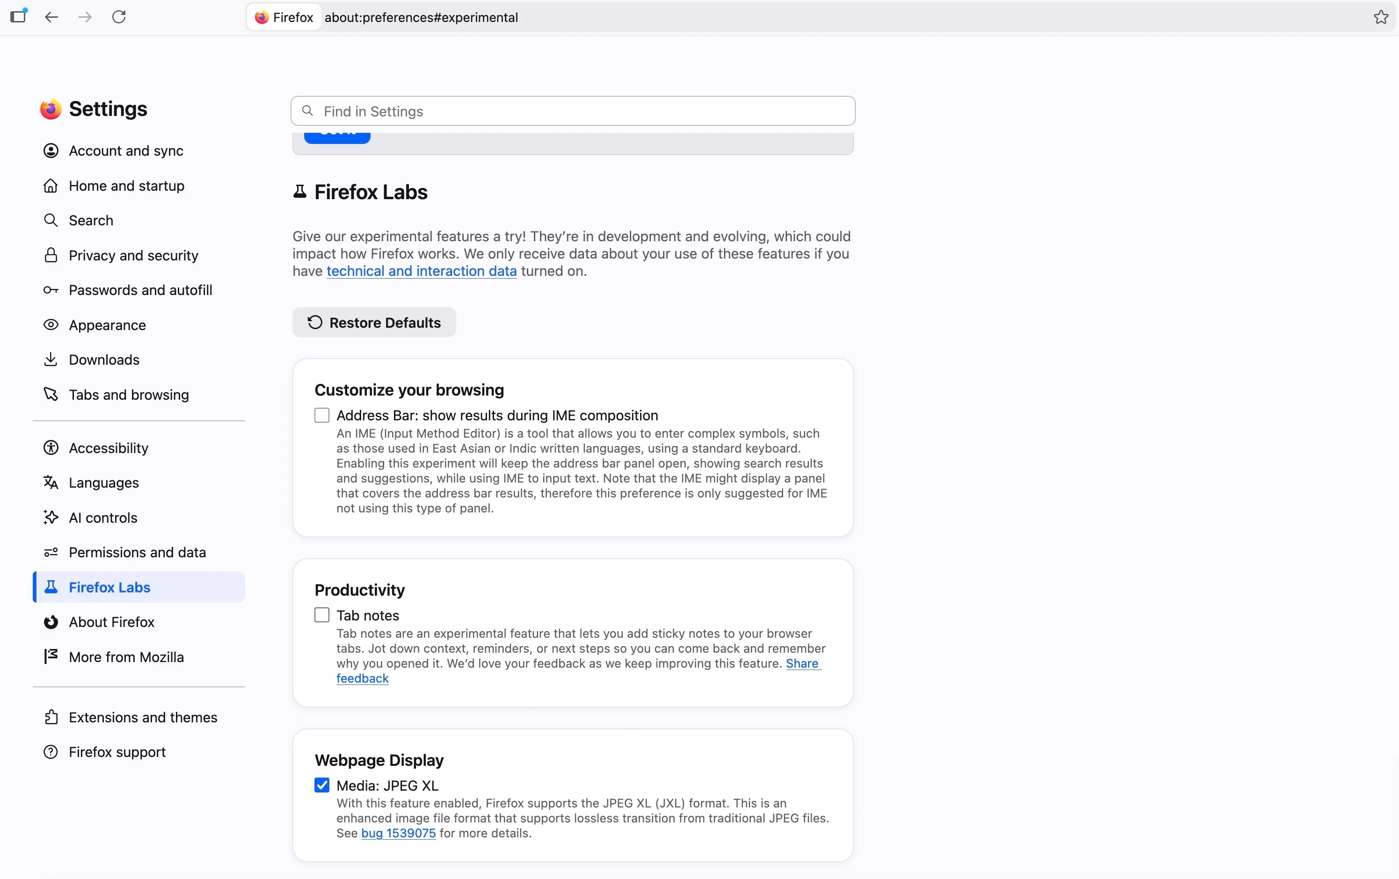Select the About Firefox category
Viewport: 1399px width, 879px height.
pos(139,622)
